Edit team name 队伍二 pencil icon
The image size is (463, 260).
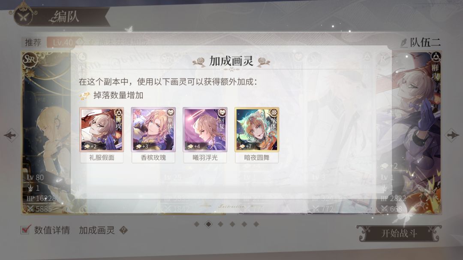404,43
